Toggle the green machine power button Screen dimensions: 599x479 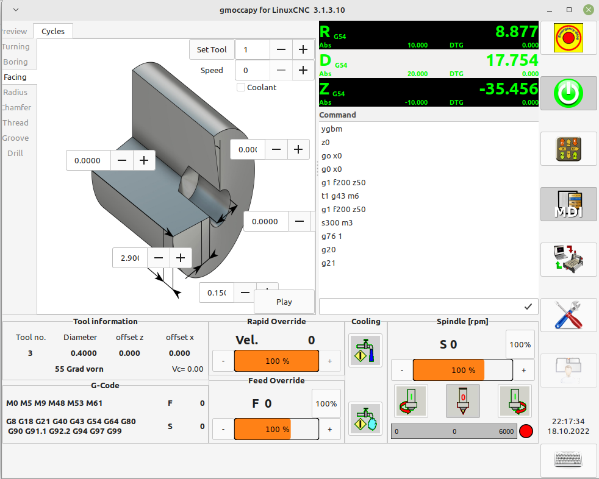tap(569, 93)
